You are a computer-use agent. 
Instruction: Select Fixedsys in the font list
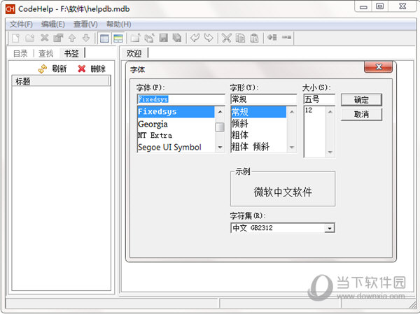point(176,112)
